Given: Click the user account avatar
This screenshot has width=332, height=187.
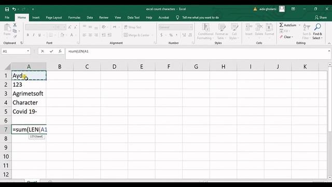Looking at the screenshot, I should click(x=282, y=9).
